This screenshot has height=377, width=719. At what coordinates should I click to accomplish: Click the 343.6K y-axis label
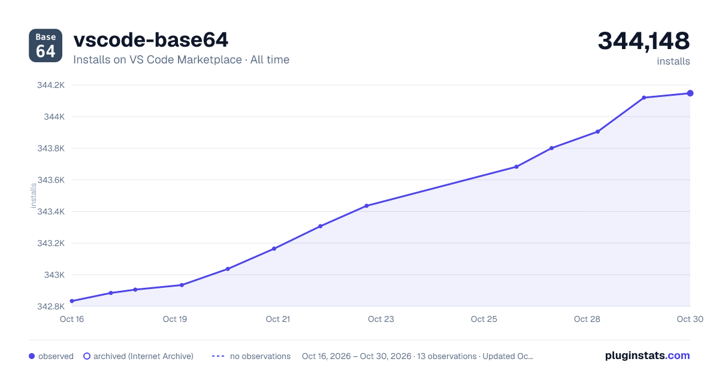pos(51,180)
